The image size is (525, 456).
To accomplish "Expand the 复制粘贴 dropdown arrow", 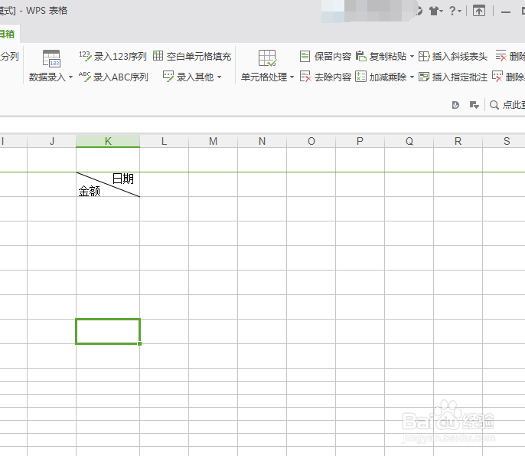I will (412, 57).
